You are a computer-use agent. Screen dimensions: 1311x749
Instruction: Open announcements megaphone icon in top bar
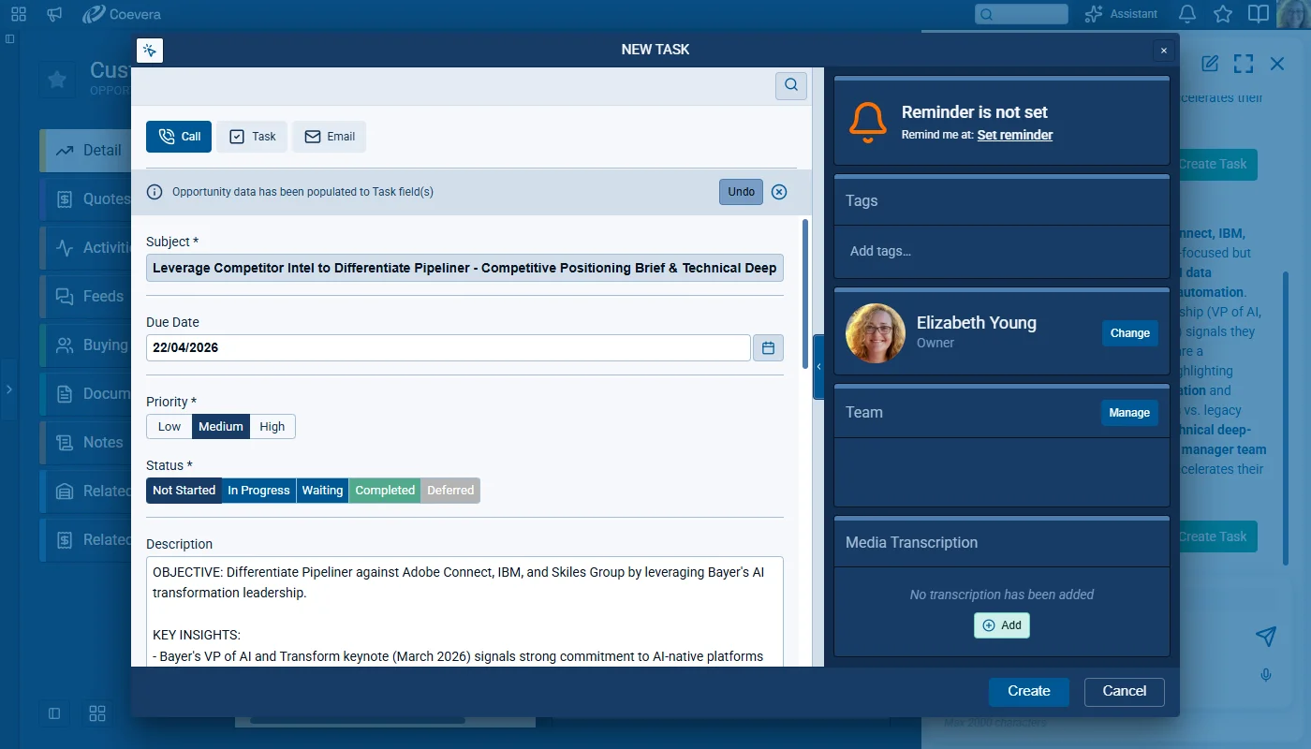coord(54,14)
